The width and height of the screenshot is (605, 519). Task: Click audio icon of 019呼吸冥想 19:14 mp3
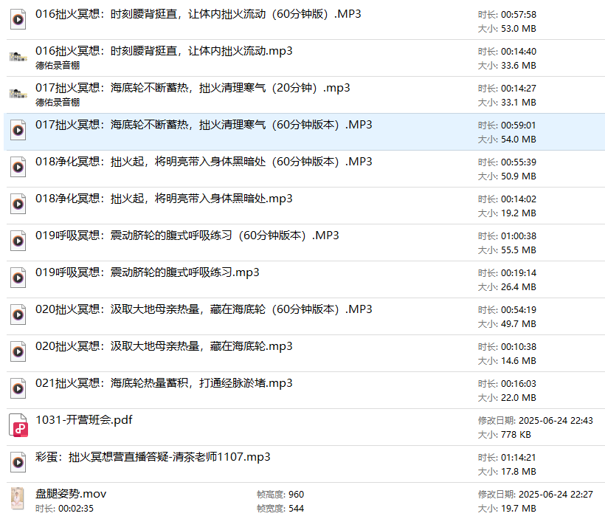click(18, 278)
